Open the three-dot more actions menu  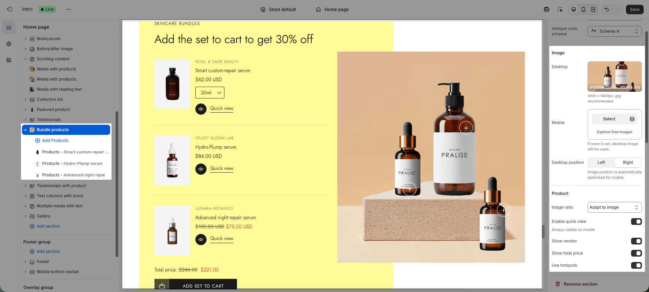(69, 9)
